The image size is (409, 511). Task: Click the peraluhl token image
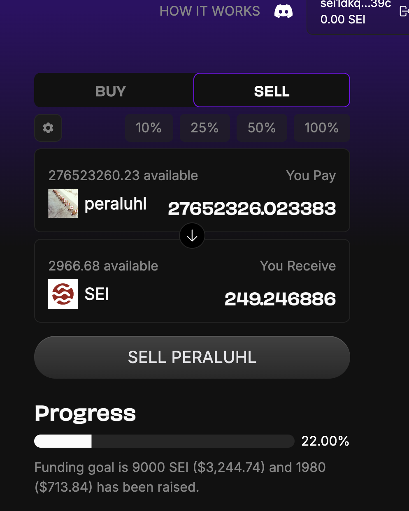click(63, 203)
